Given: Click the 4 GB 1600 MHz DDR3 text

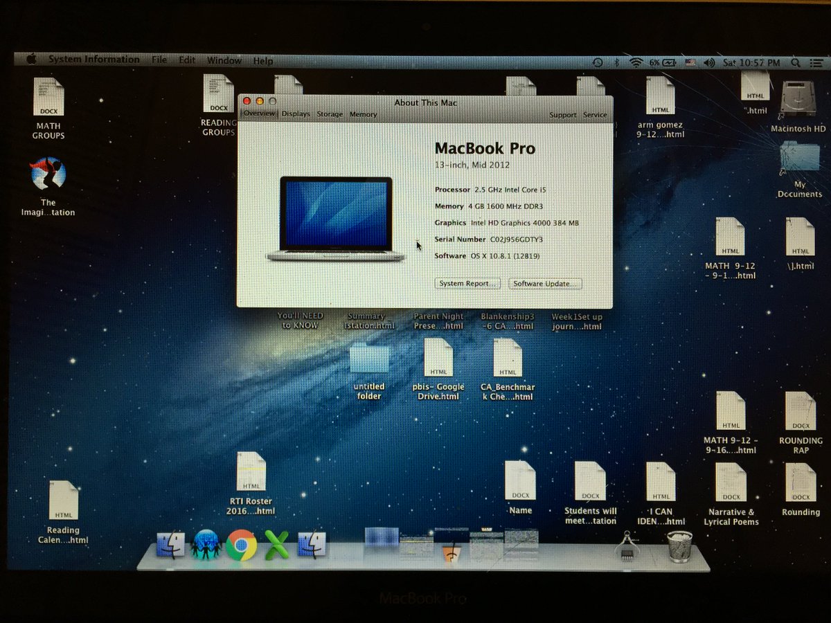Looking at the screenshot, I should coord(506,206).
